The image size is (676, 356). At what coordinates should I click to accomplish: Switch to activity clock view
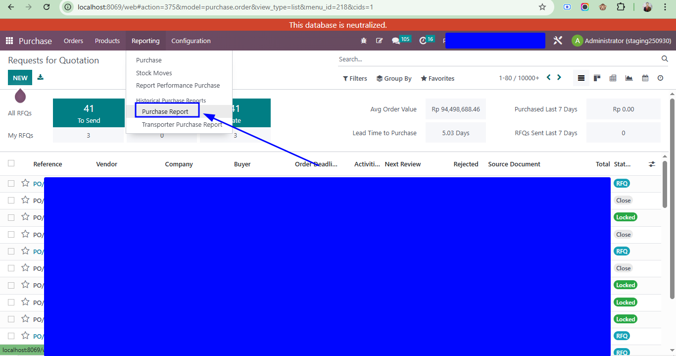click(661, 78)
